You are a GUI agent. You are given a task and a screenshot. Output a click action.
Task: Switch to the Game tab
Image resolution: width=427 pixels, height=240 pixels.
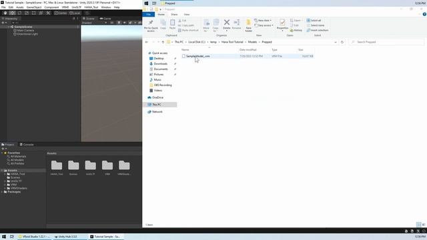105,19
